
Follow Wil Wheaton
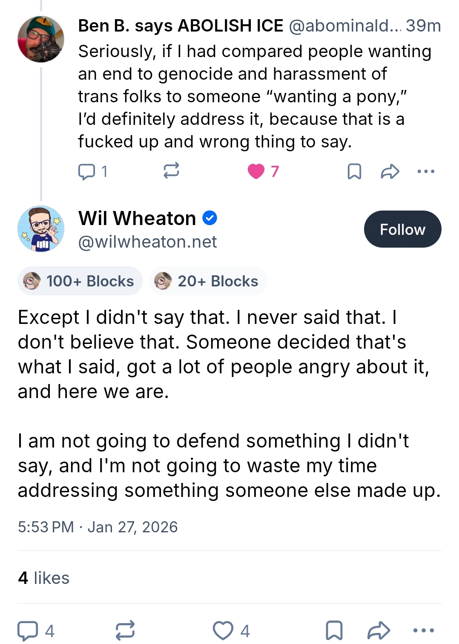pyautogui.click(x=402, y=229)
